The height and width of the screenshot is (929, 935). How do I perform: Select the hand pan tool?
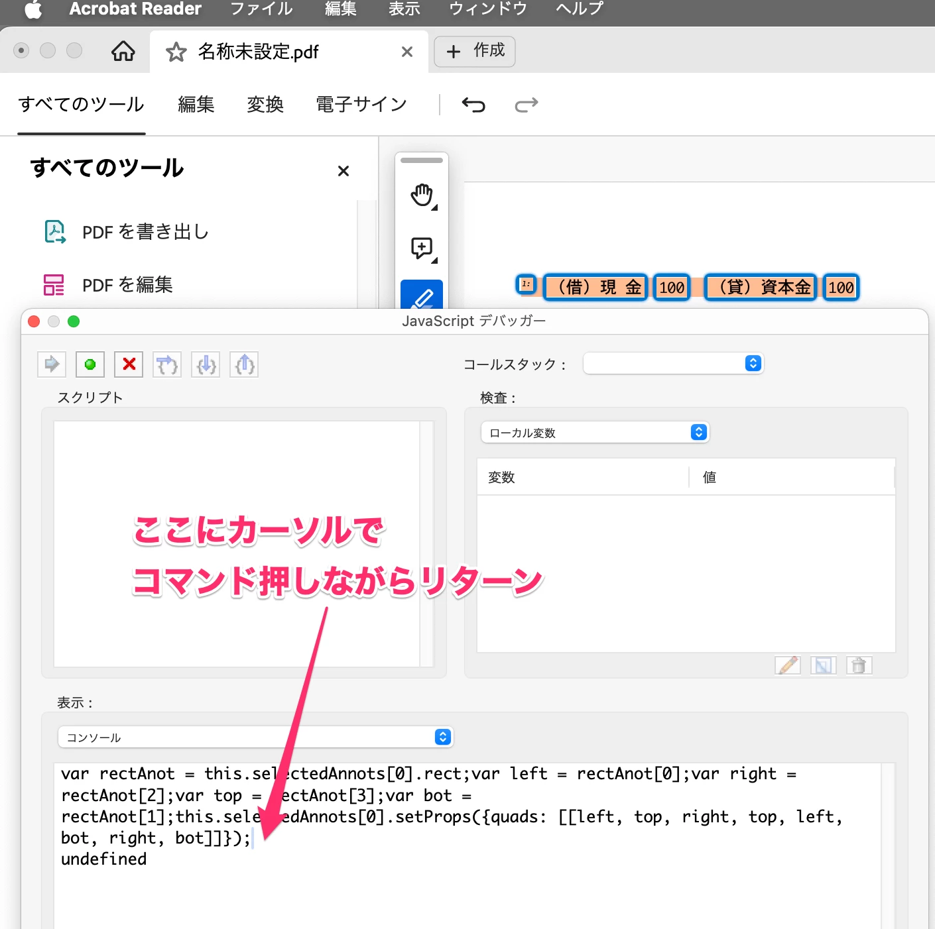point(422,195)
